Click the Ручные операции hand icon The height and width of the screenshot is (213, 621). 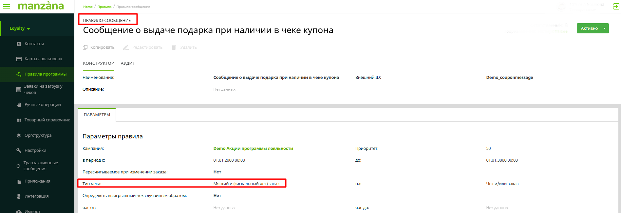click(19, 105)
